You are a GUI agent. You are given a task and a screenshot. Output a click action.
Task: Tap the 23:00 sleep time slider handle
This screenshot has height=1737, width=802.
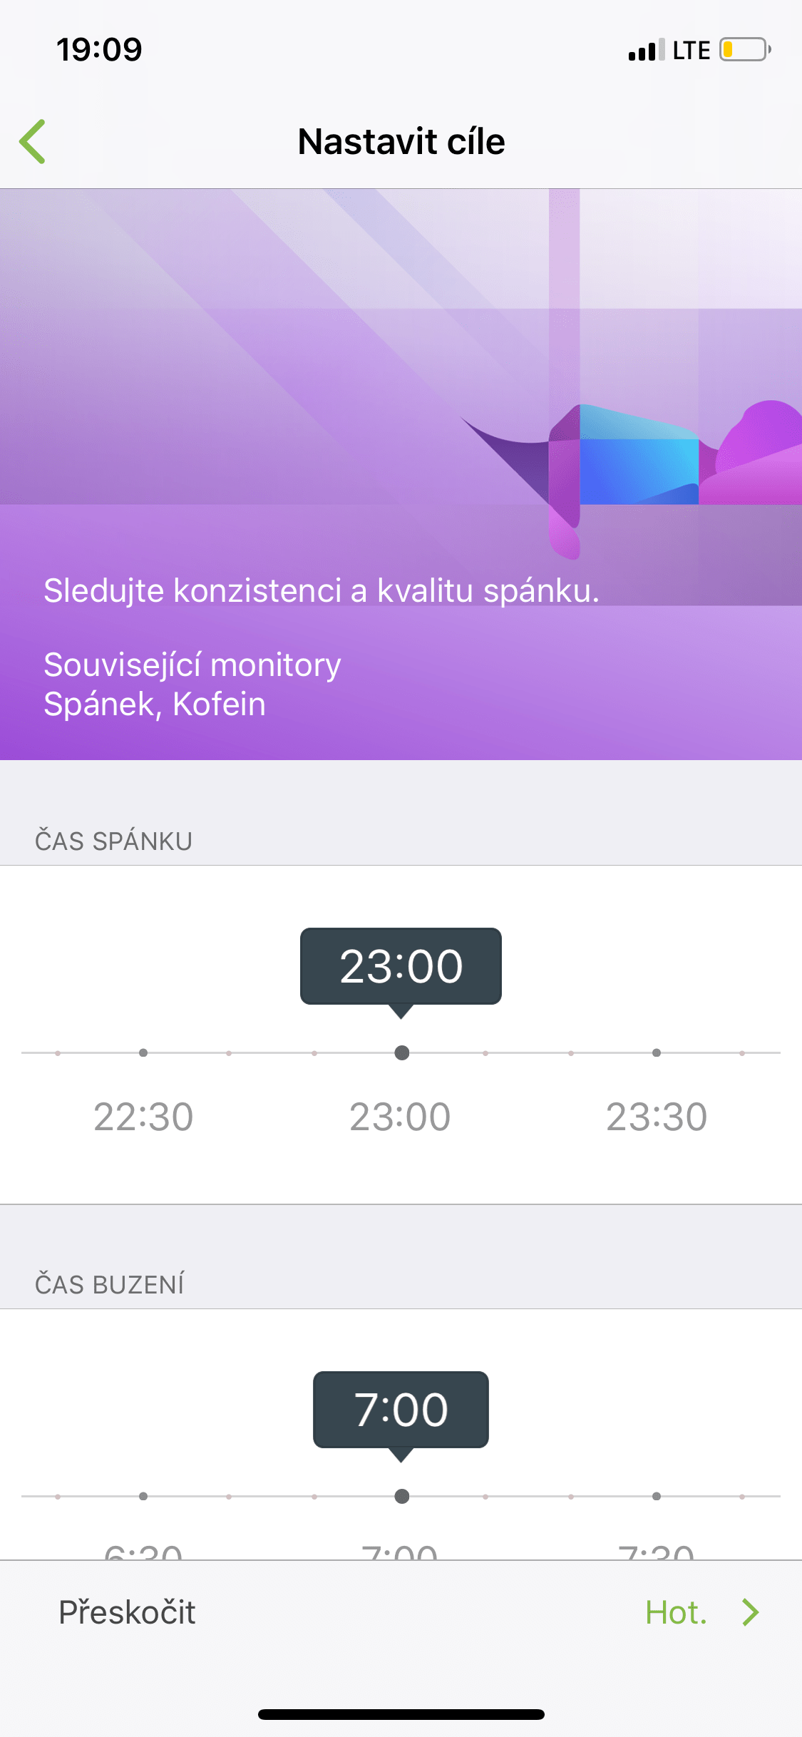tap(402, 1052)
